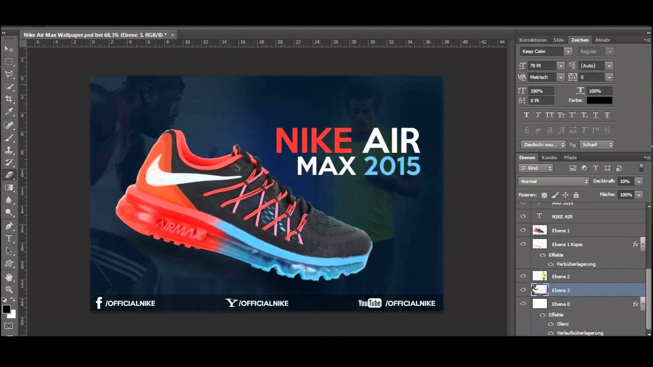This screenshot has height=367, width=653.
Task: Select the Move tool
Action: tap(9, 49)
